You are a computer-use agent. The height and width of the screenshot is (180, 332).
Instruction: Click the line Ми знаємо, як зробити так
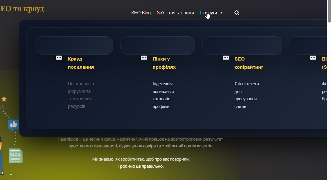141,159
